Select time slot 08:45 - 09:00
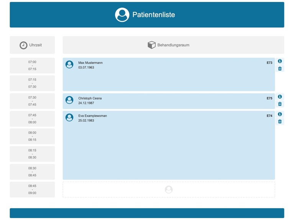The image size is (294, 220). (32, 189)
